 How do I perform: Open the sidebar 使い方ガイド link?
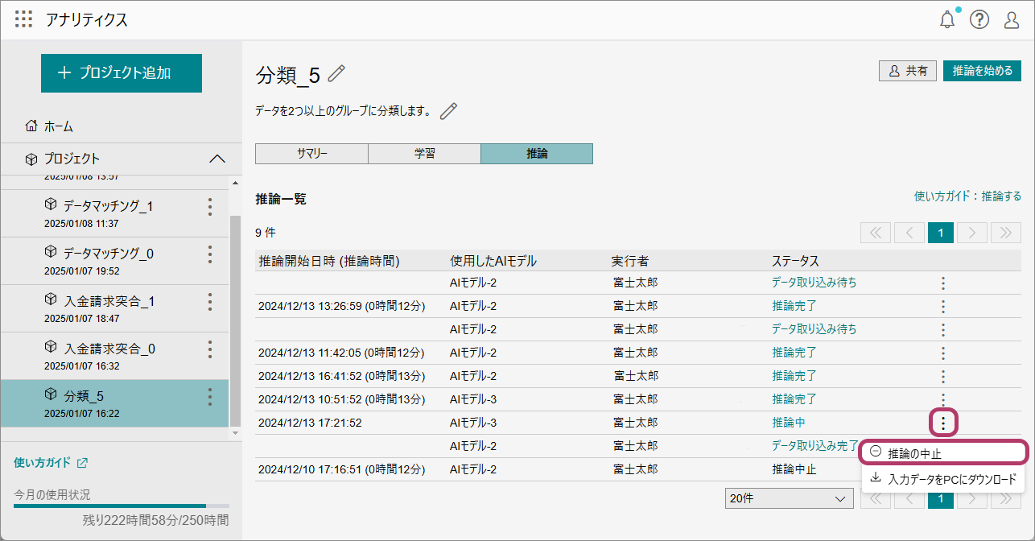(x=51, y=463)
